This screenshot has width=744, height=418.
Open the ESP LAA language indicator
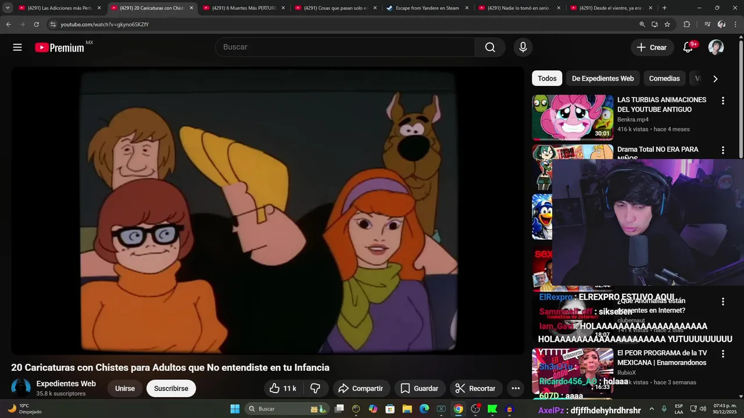pos(679,409)
